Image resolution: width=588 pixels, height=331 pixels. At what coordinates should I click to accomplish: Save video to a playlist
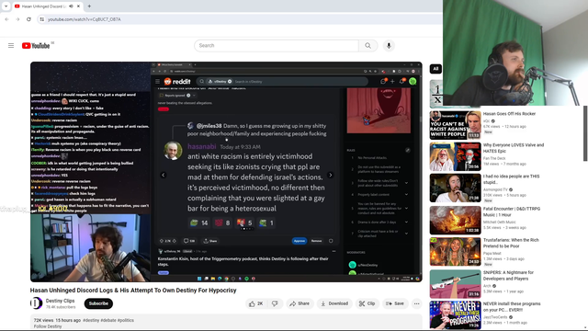point(395,303)
